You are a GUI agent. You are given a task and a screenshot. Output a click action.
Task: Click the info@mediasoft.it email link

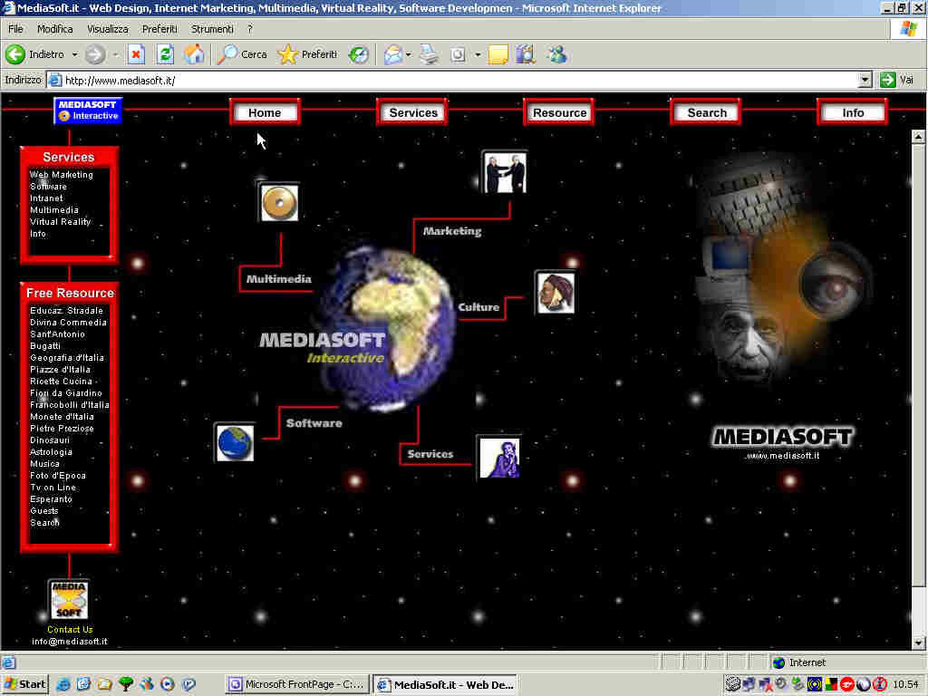click(x=69, y=642)
